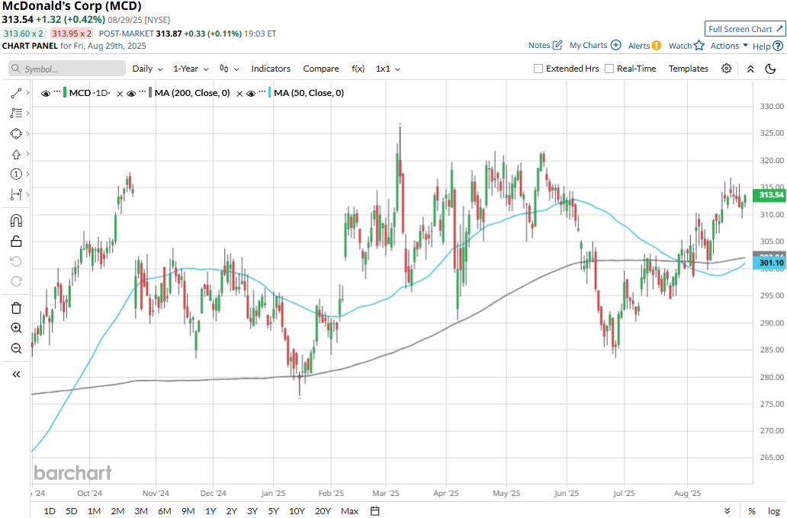Select the 3M range tab
The width and height of the screenshot is (787, 518).
[x=141, y=511]
